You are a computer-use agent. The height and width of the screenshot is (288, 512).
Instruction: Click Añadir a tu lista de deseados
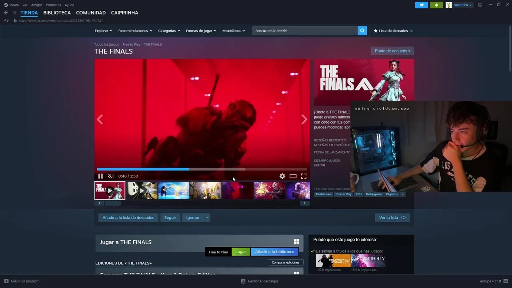click(128, 218)
